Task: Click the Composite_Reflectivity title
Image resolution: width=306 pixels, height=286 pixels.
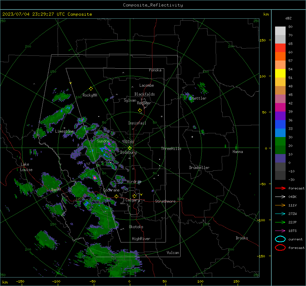Action: [x=153, y=5]
